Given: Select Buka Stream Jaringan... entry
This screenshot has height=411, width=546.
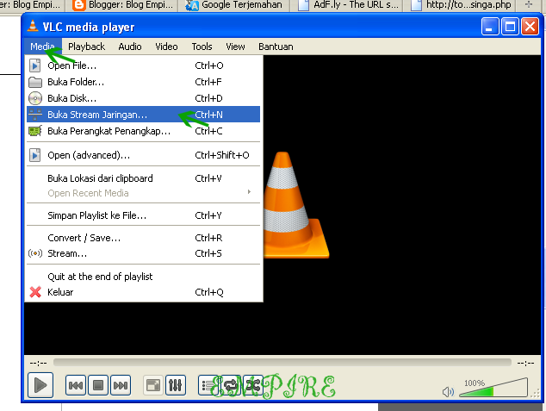Looking at the screenshot, I should [x=143, y=115].
